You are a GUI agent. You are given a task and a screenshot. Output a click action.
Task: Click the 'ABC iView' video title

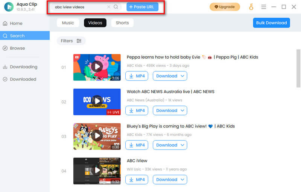137,160
